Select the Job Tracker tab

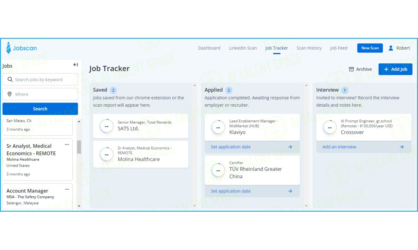pos(276,48)
